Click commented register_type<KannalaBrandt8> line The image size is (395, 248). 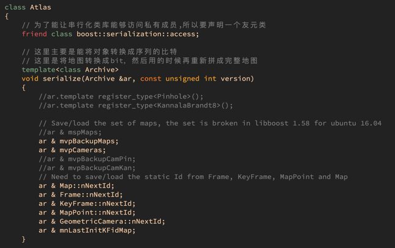click(136, 105)
